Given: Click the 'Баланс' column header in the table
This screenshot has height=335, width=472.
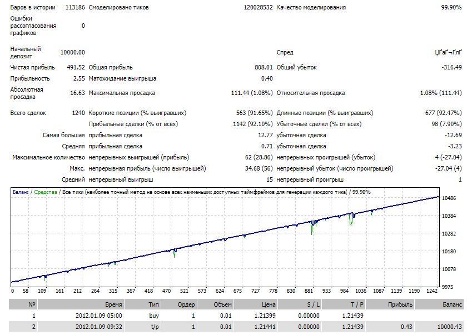Looking at the screenshot, I should pyautogui.click(x=439, y=304).
